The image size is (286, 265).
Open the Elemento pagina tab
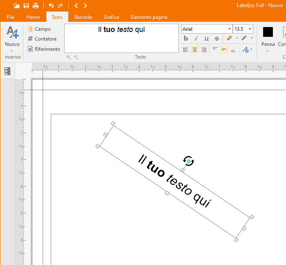click(149, 17)
